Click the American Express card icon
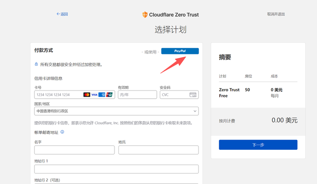Image resolution: width=317 pixels, height=184 pixels. pos(102,95)
